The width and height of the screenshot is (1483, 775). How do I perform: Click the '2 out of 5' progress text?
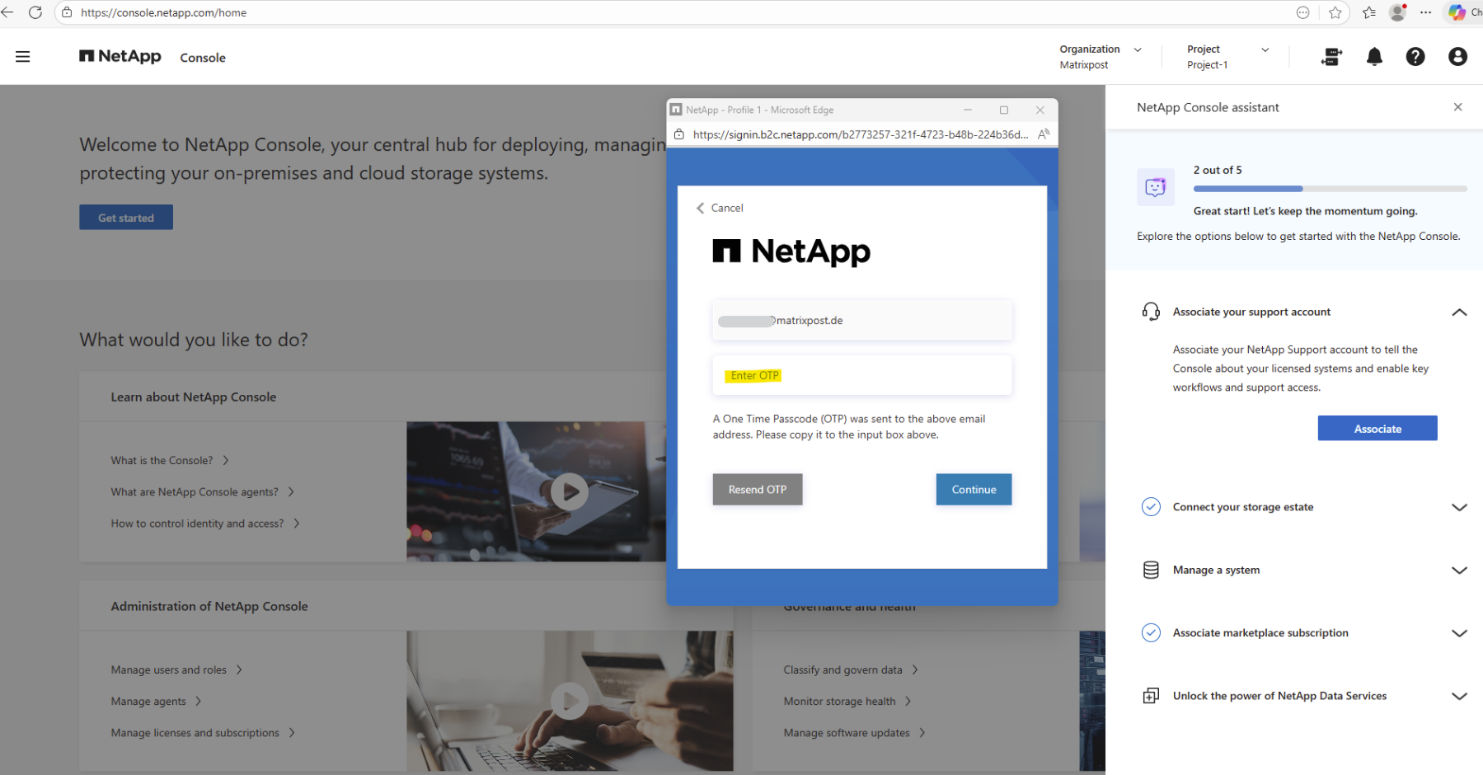click(1218, 170)
